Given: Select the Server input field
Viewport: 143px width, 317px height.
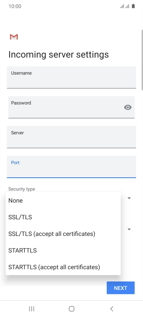Looking at the screenshot, I should 71,137.
